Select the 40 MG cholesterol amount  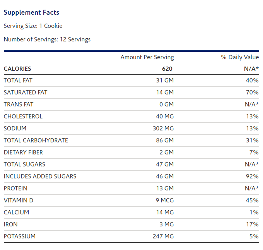[165, 116]
